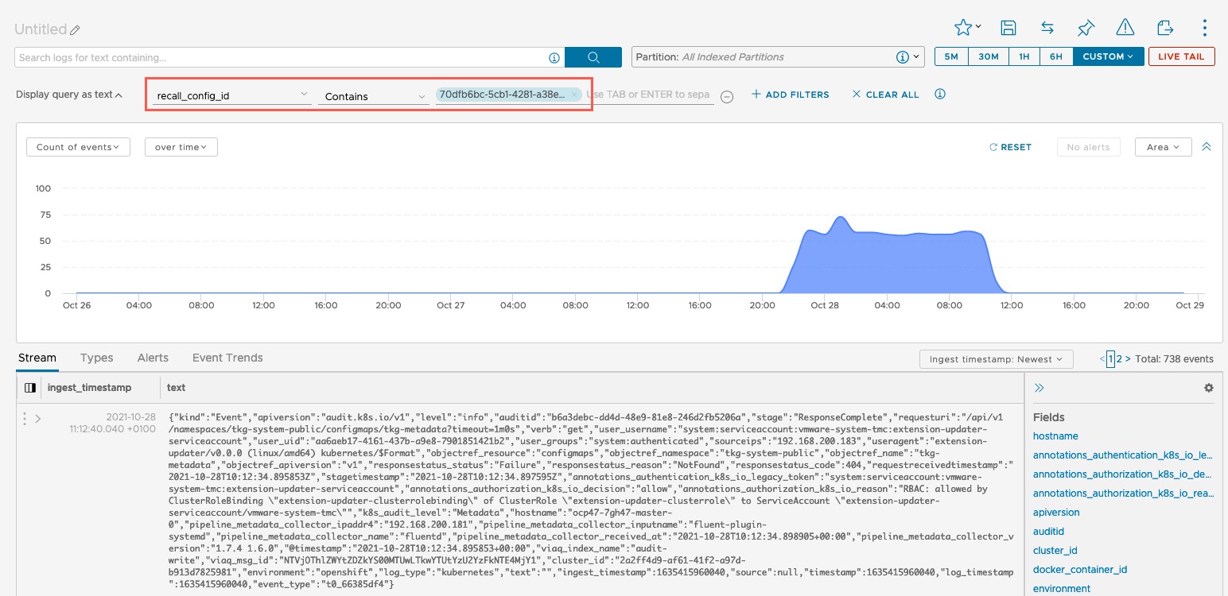Viewport: 1228px width, 596px height.
Task: Click the annotations_authentication_k8s_io_le... field
Action: 1122,455
